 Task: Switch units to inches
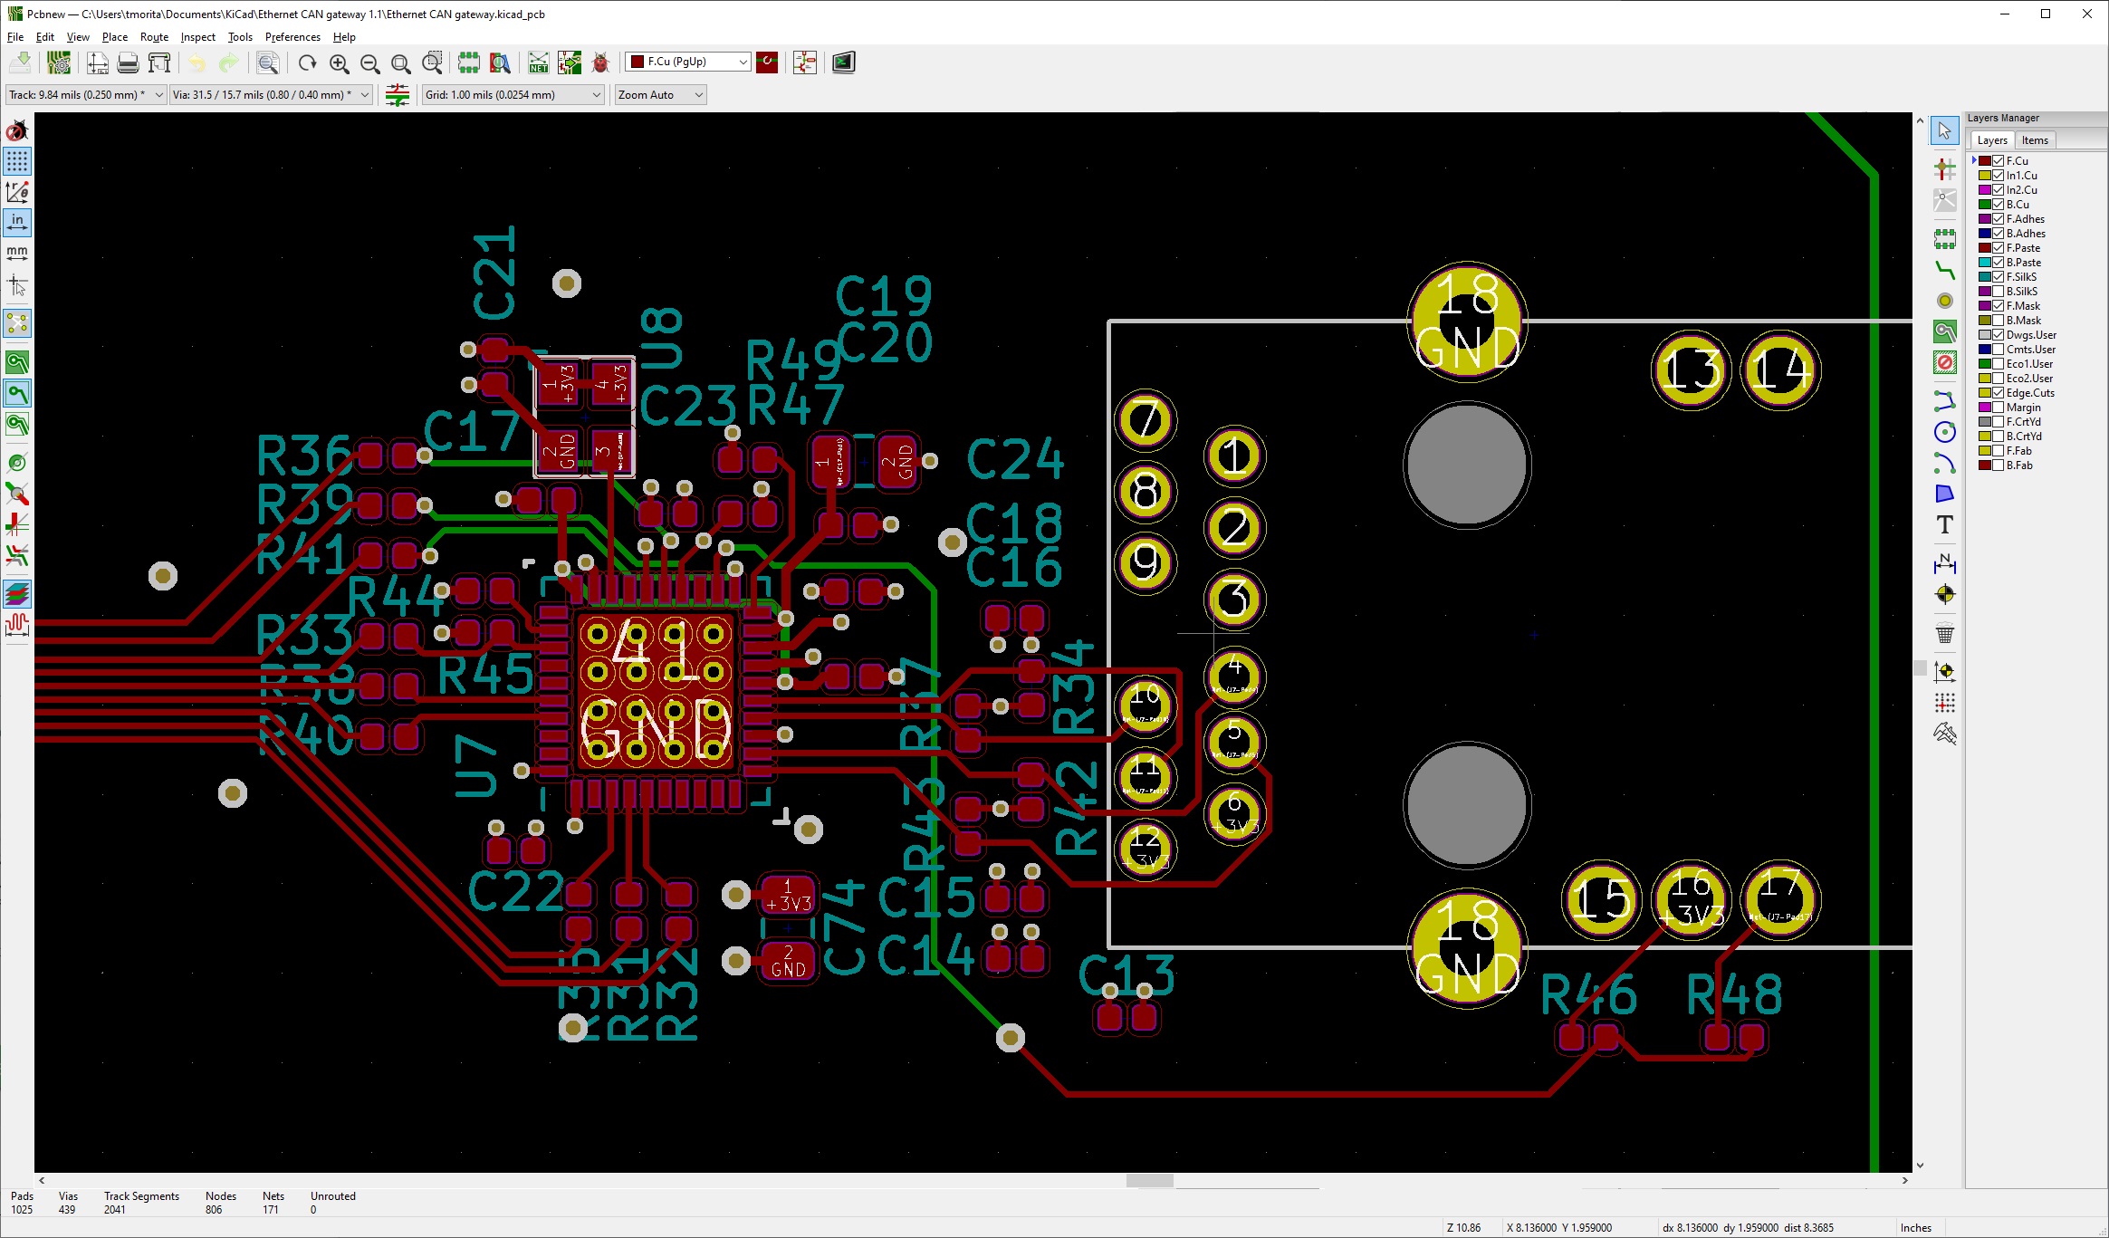tap(17, 222)
